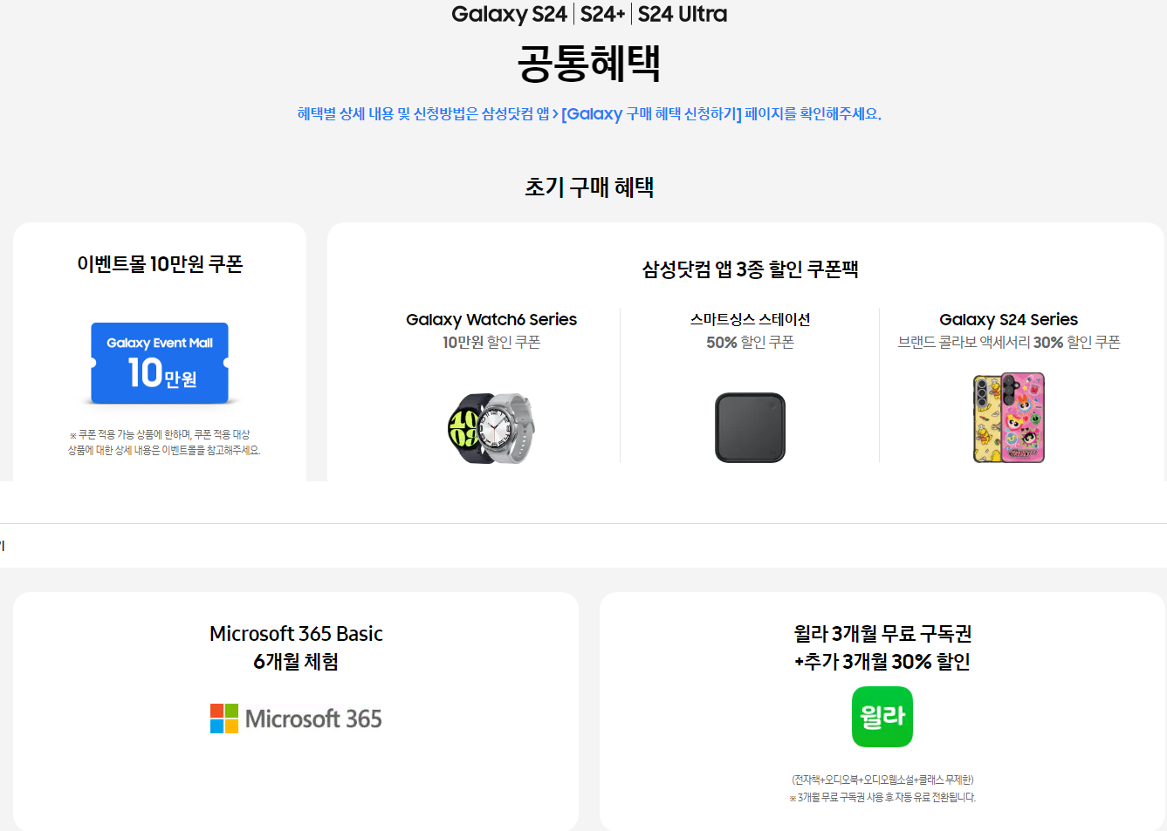Viewport: 1167px width, 831px height.
Task: Click the 이벤트몰 10만원 쿠폰 card title
Action: tap(160, 264)
